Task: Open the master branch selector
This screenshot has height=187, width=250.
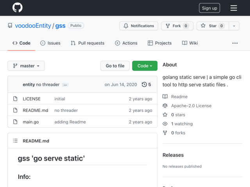Action: (x=26, y=66)
